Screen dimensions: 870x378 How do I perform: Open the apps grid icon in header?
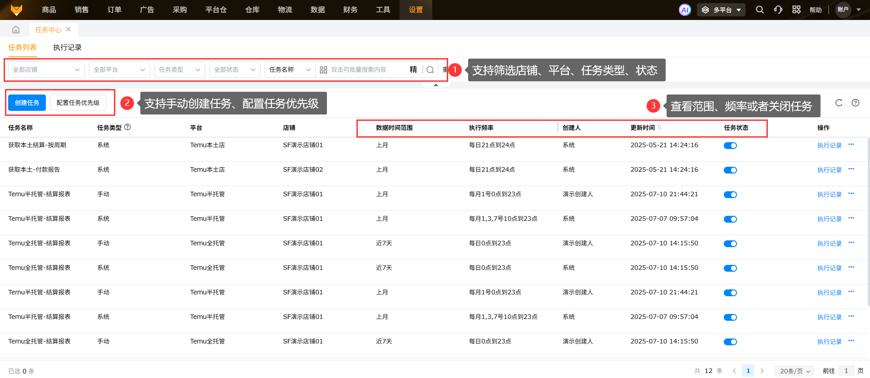pos(796,10)
